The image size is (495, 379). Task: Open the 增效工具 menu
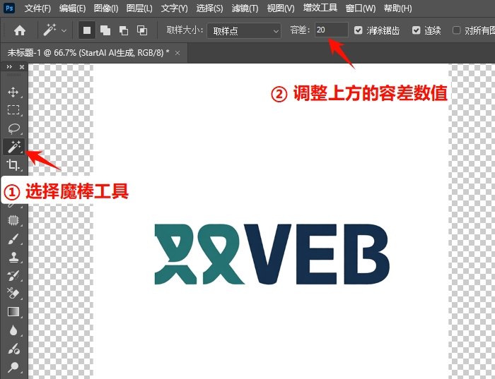320,8
